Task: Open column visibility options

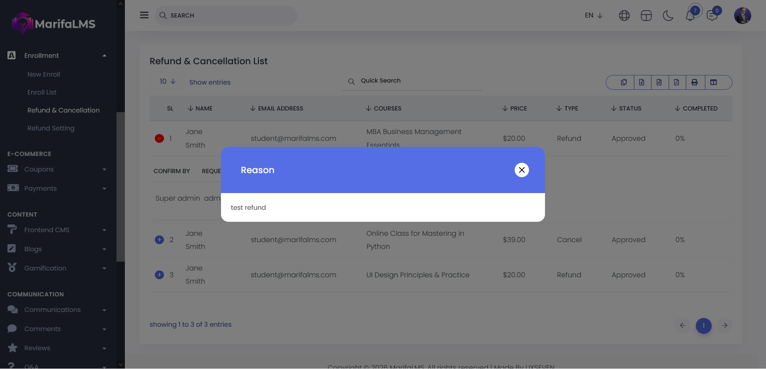Action: (x=714, y=82)
